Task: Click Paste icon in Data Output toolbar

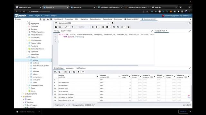Action: click(x=66, y=72)
